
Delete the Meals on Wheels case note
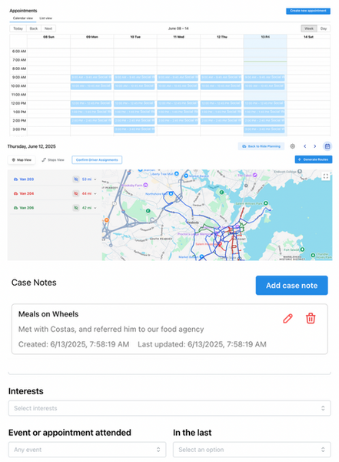pyautogui.click(x=311, y=319)
